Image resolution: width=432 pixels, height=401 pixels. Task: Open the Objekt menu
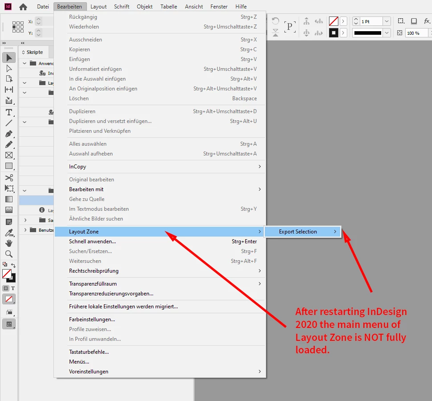(144, 7)
